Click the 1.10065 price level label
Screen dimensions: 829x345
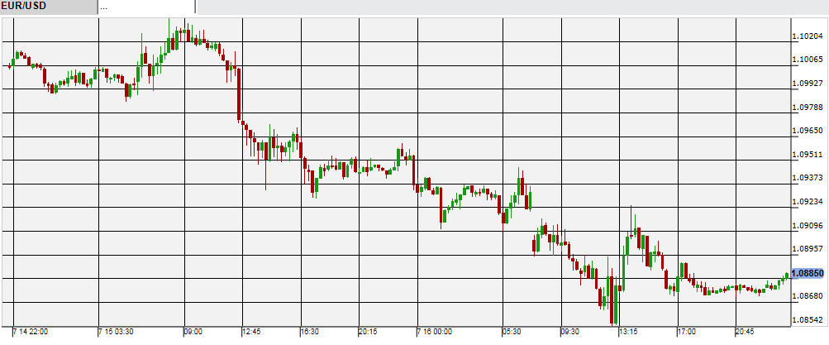point(807,60)
